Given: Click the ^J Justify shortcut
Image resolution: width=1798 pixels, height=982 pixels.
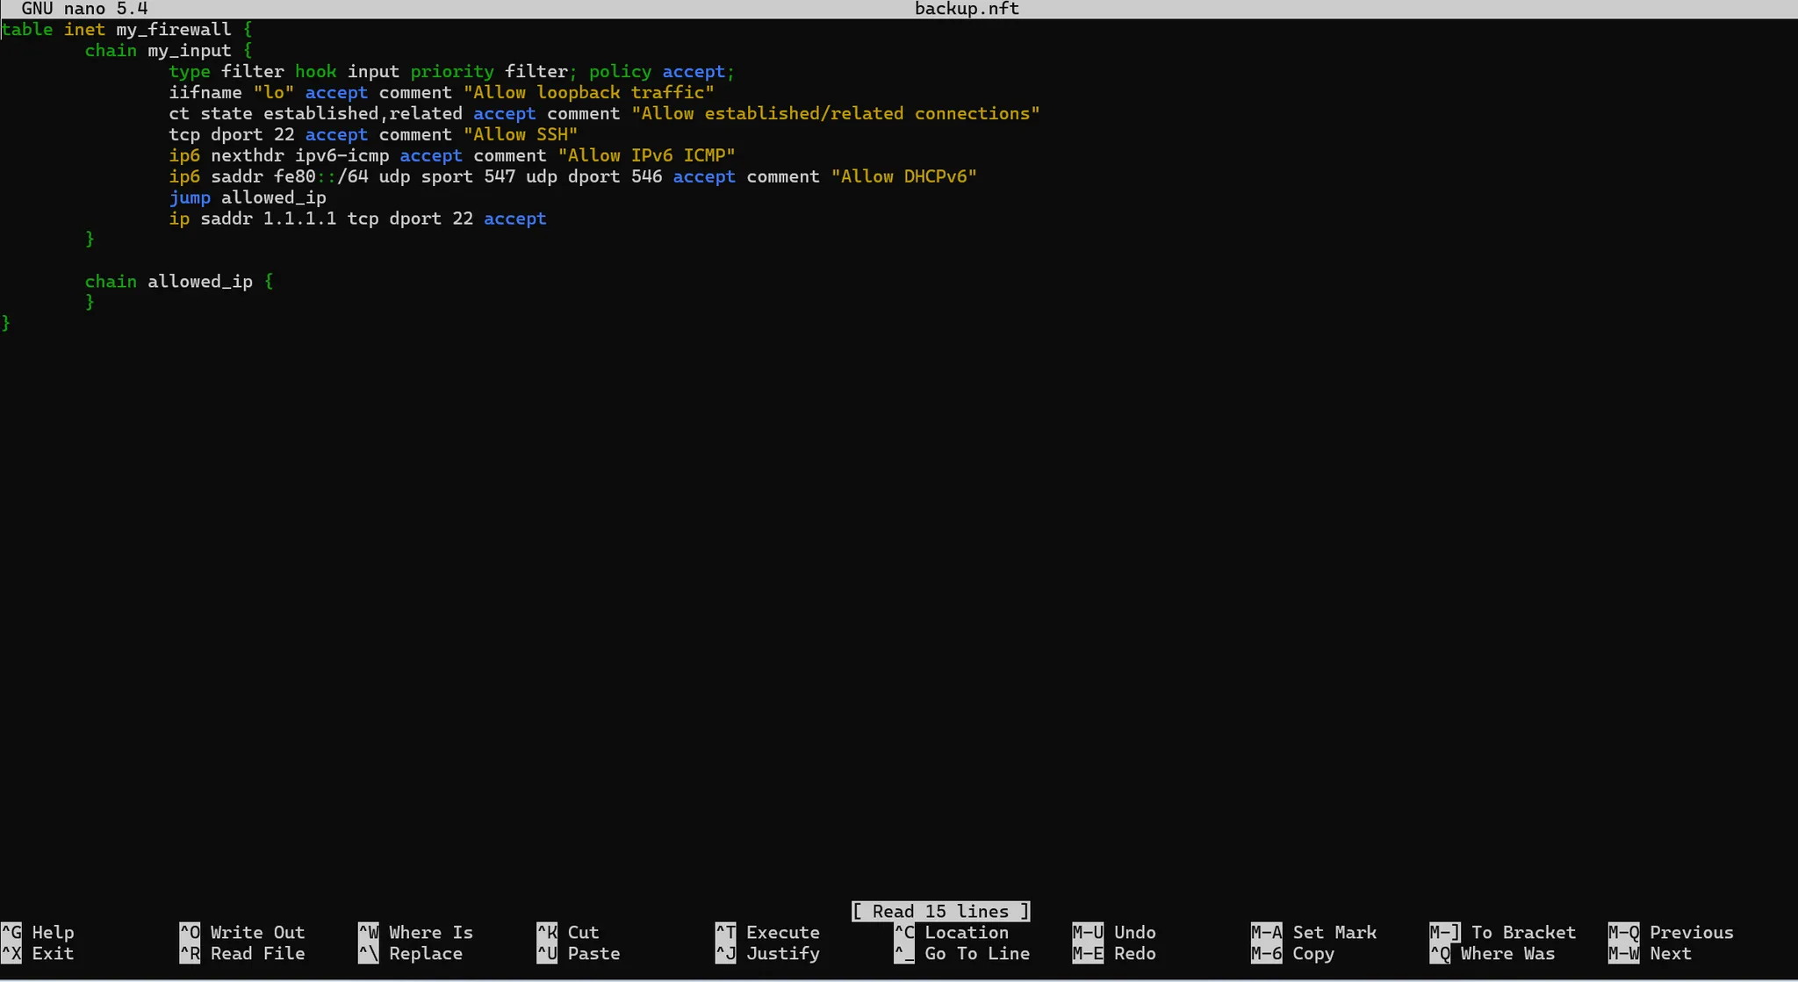Looking at the screenshot, I should point(768,953).
